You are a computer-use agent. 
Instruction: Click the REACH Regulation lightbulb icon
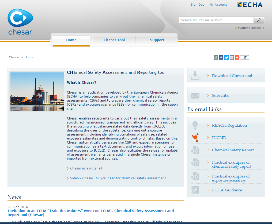point(195,125)
